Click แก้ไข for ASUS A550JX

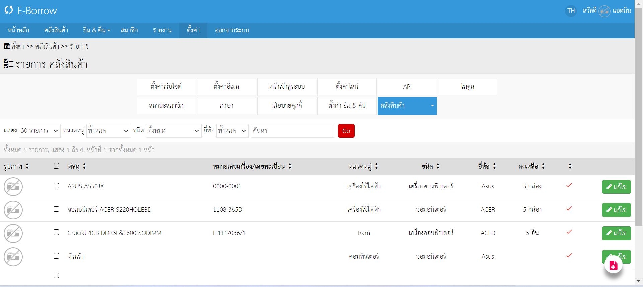coord(616,187)
